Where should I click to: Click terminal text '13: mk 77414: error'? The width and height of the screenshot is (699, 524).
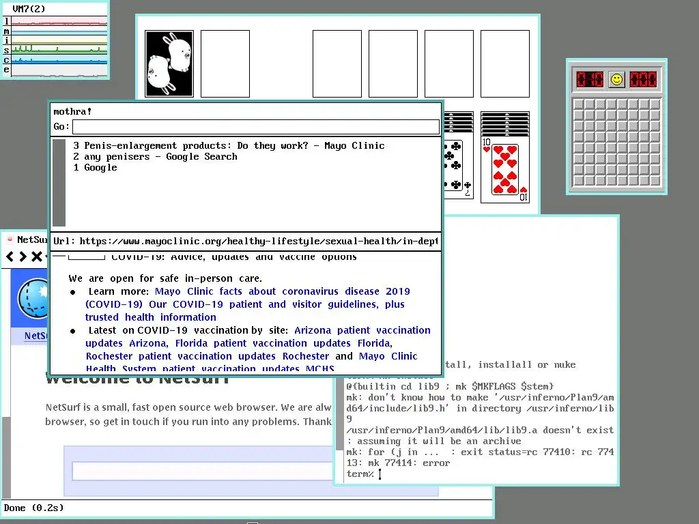pyautogui.click(x=398, y=463)
